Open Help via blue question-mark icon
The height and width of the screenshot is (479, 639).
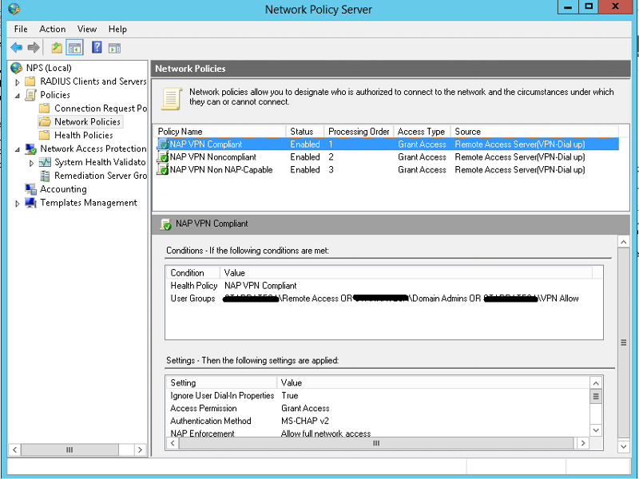(97, 47)
